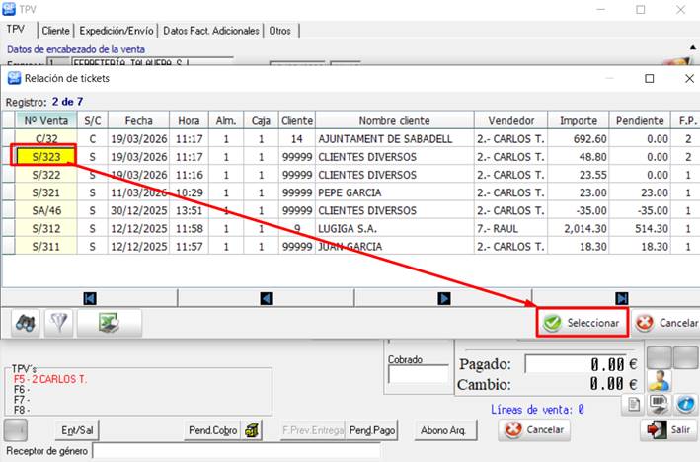
Task: Click the binoculars search icon
Action: pos(27,322)
